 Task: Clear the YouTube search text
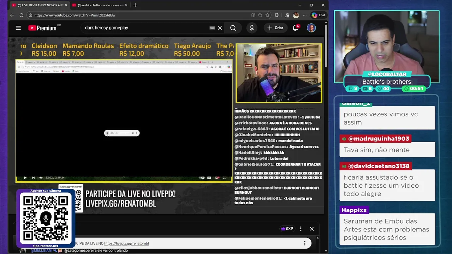click(x=220, y=28)
